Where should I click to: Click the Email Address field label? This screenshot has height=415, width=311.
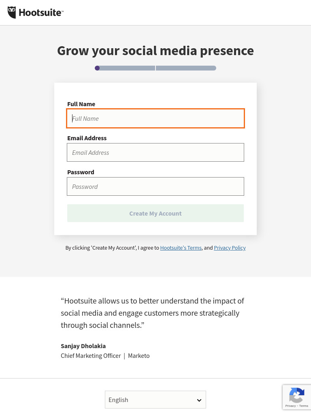[x=87, y=138]
